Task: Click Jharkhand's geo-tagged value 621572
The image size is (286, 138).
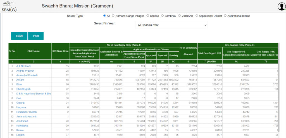Action: coord(217,121)
